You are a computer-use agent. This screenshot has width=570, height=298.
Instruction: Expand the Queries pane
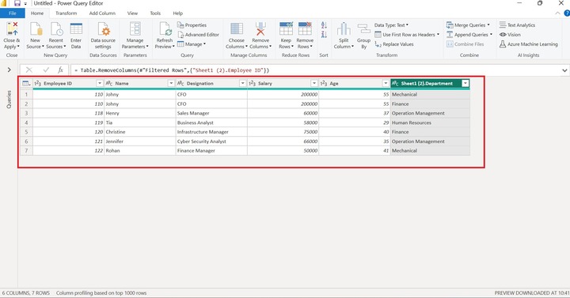9,70
